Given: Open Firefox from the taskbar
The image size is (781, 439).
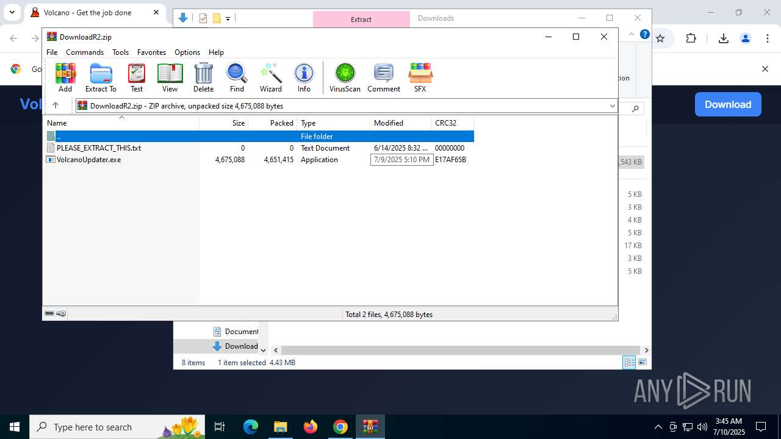Looking at the screenshot, I should tap(311, 427).
